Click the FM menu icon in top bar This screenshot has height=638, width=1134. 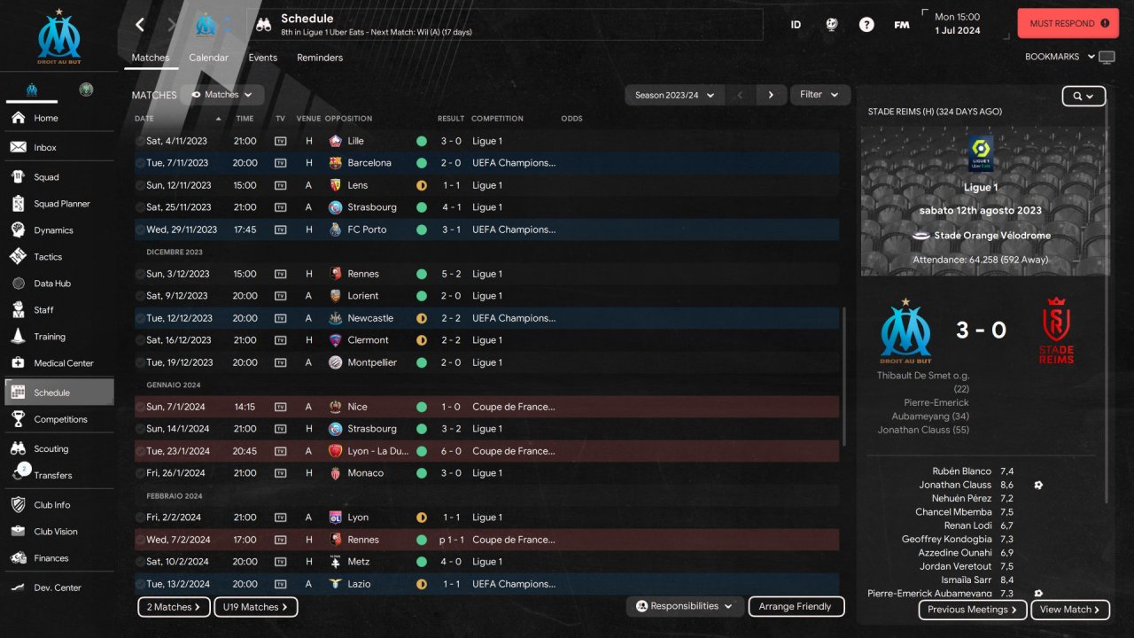[x=902, y=25]
